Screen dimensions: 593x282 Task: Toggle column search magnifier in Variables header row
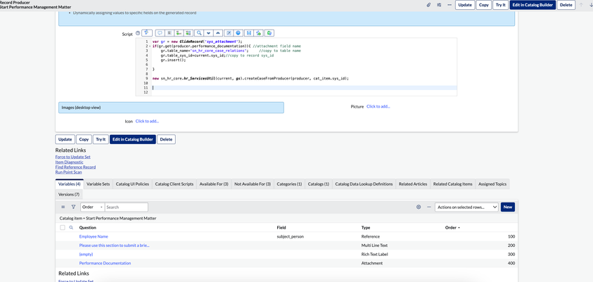71,228
